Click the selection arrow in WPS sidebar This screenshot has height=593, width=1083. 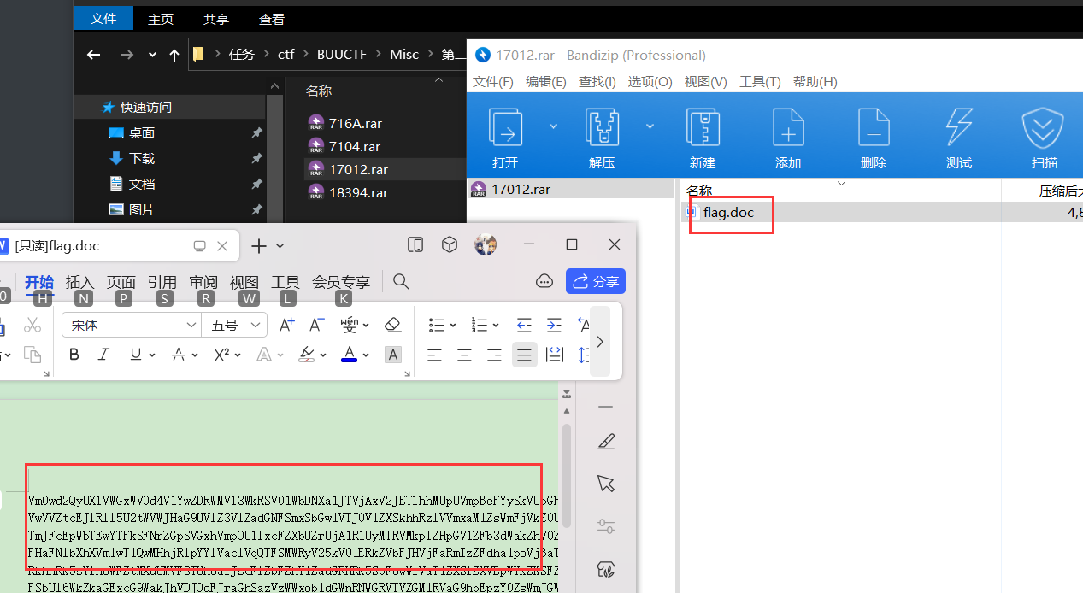(606, 484)
